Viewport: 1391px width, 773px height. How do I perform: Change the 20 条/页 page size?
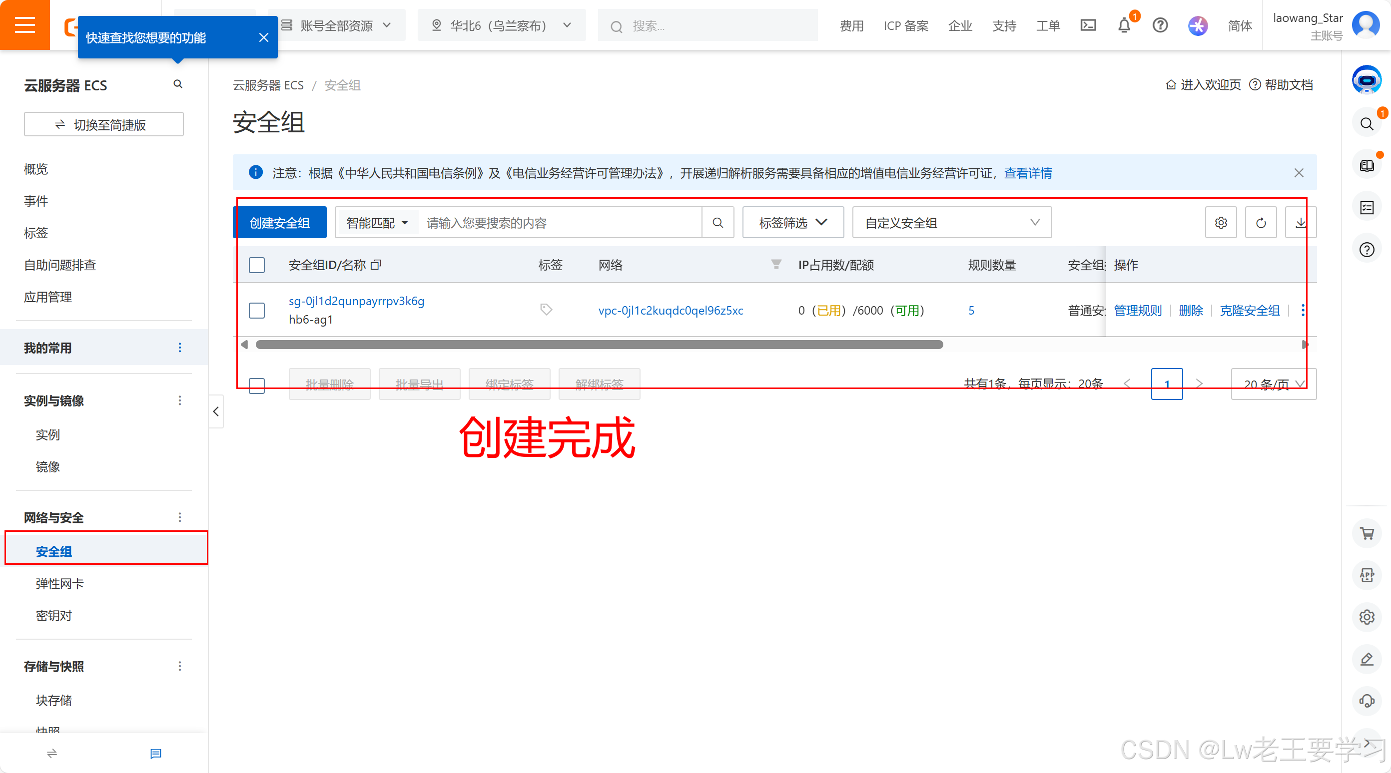pyautogui.click(x=1273, y=384)
